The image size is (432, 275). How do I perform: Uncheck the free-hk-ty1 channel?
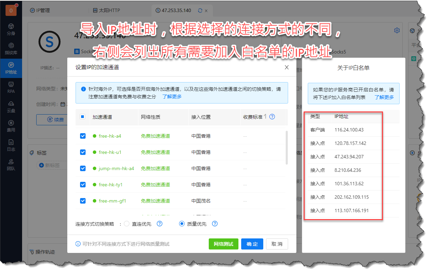coord(83,185)
